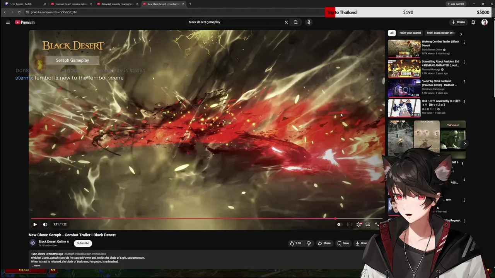The height and width of the screenshot is (278, 495).
Task: Seek on the red video progress bar
Action: point(207,219)
